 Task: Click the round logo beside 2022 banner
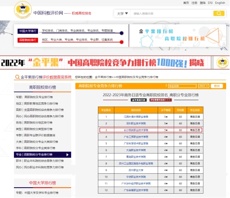tap(222, 62)
